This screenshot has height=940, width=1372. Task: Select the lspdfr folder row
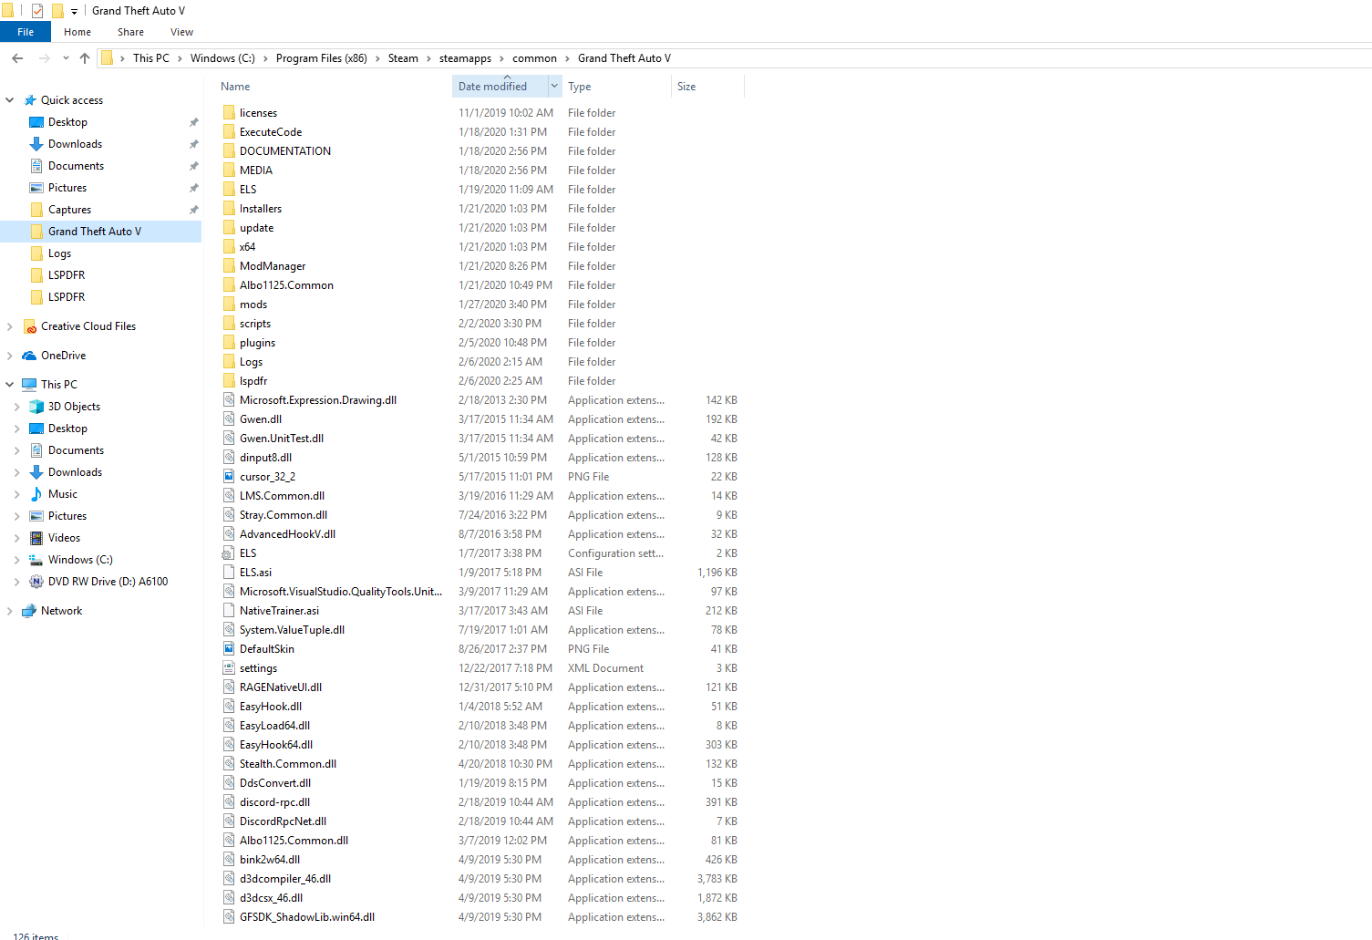click(480, 381)
